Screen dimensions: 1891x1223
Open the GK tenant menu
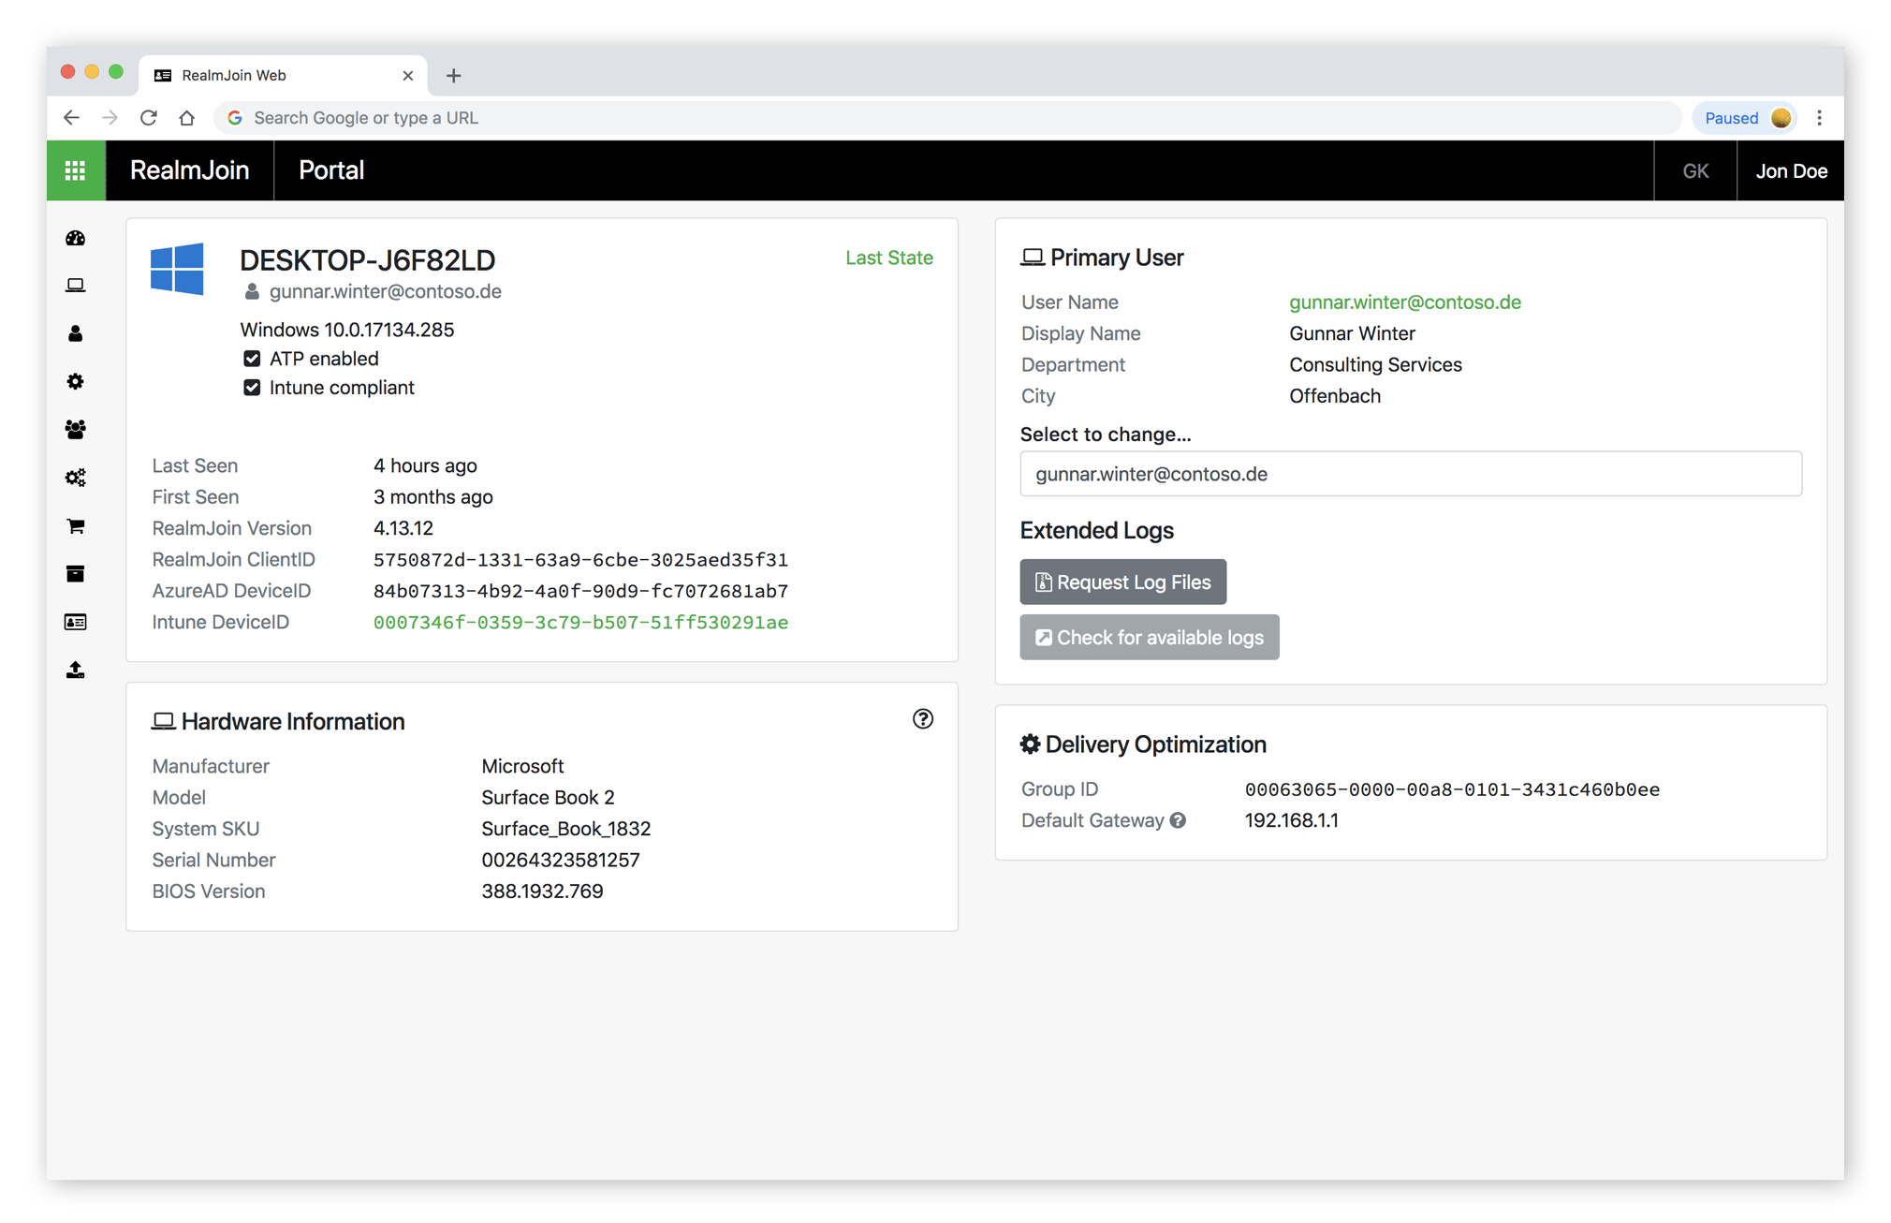1695,170
